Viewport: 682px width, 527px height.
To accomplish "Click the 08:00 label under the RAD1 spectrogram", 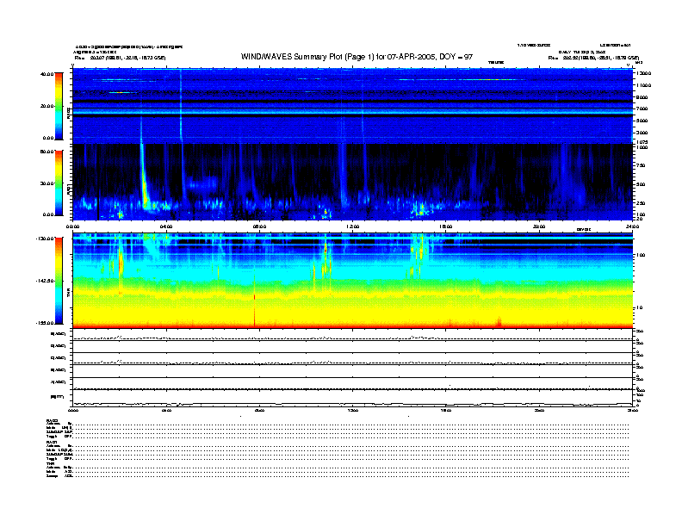I will (x=260, y=226).
